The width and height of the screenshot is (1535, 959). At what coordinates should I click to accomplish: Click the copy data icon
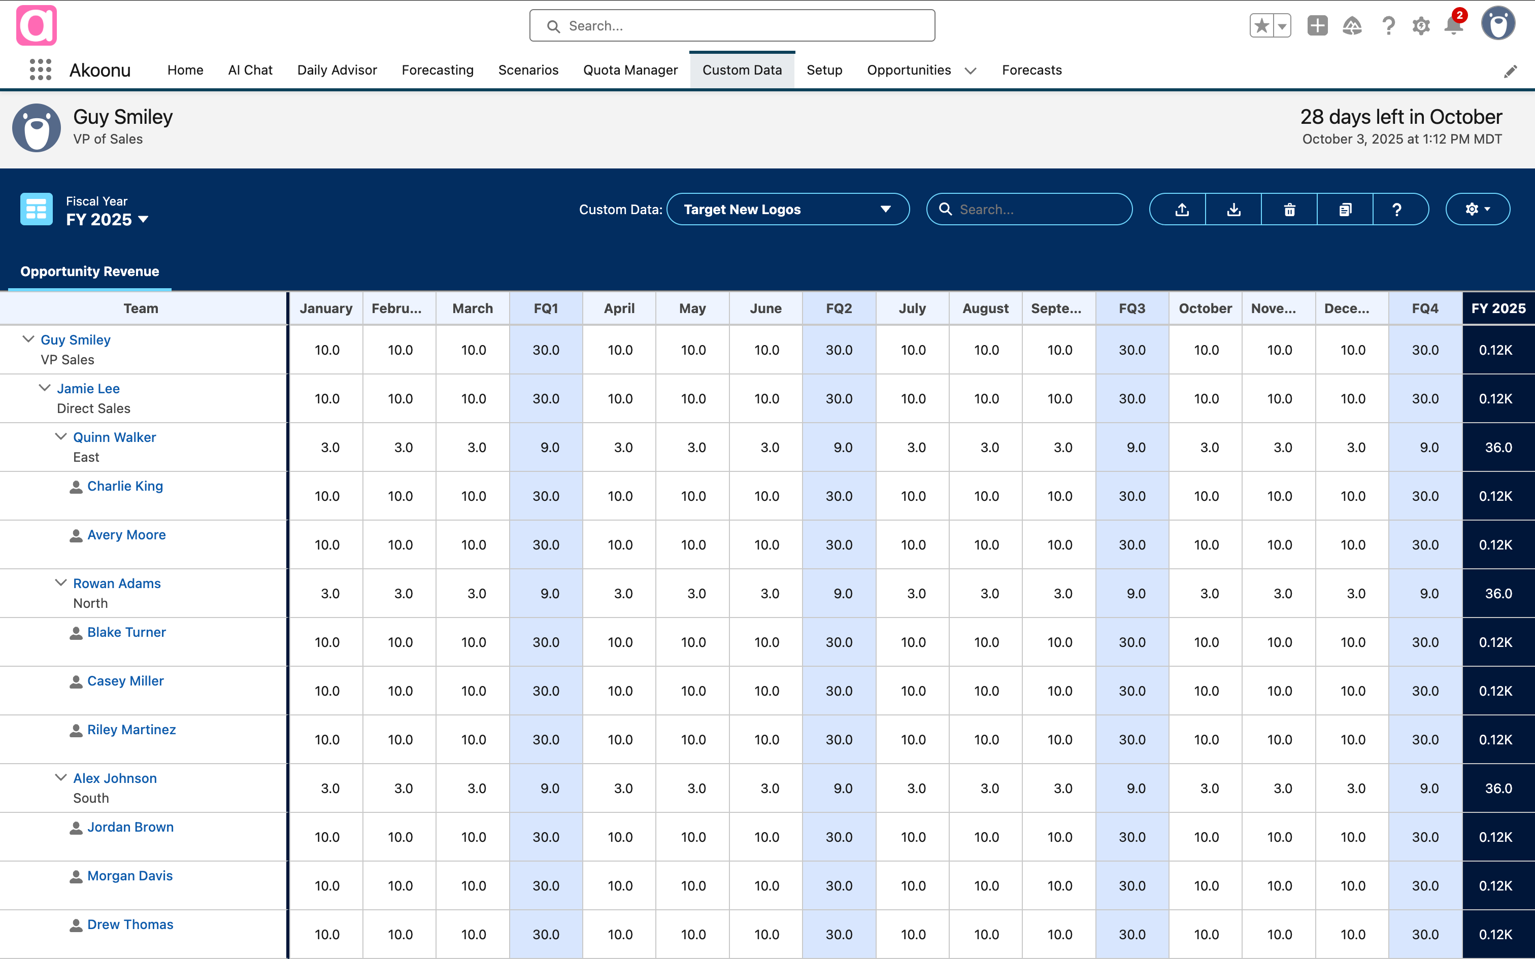(1345, 209)
